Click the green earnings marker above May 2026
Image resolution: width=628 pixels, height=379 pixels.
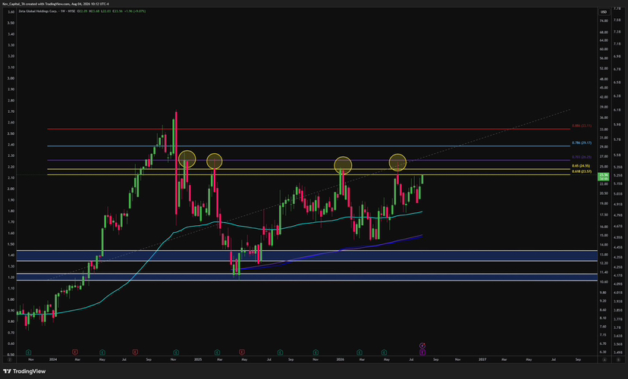pos(384,352)
